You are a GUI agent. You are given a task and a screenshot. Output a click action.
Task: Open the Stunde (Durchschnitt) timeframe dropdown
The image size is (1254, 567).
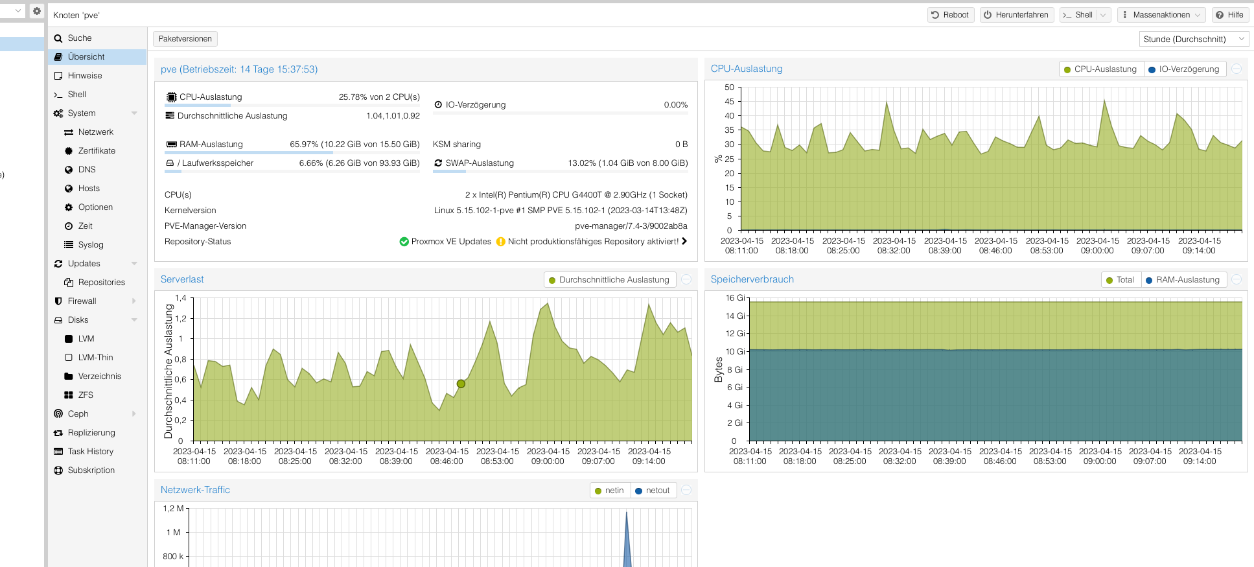1194,40
